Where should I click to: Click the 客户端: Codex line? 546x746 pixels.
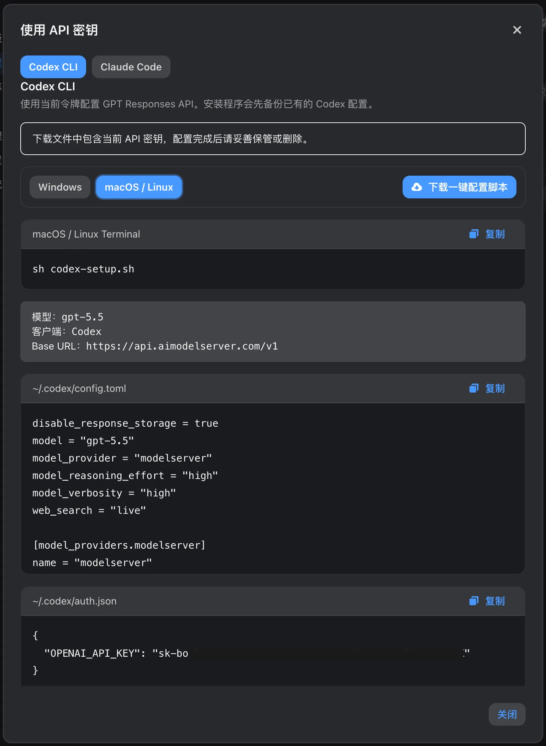click(67, 331)
